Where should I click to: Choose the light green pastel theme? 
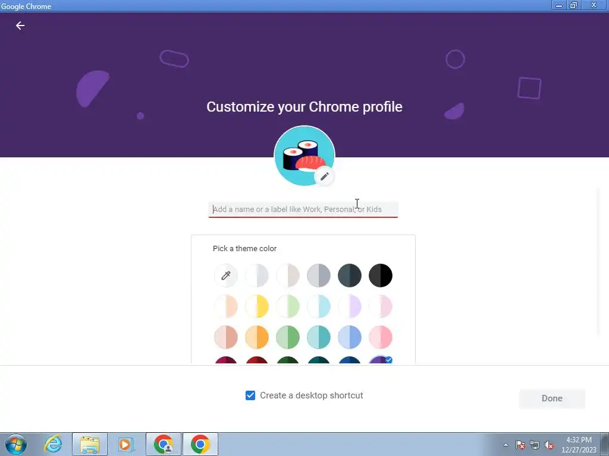click(288, 306)
